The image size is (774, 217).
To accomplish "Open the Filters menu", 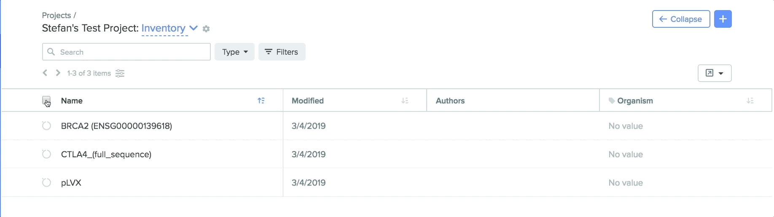I will click(x=282, y=52).
